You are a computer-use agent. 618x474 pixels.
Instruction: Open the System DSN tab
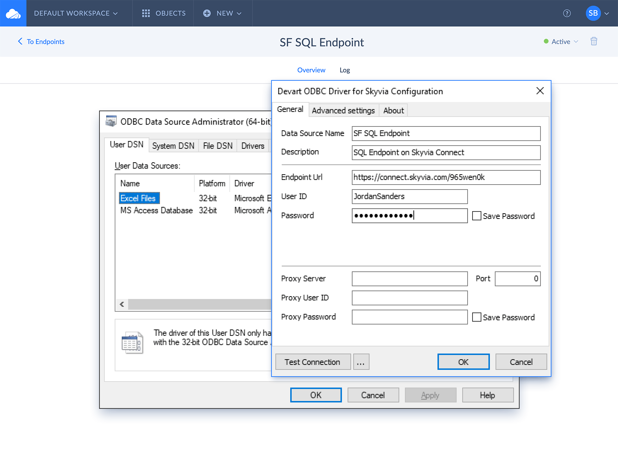(173, 146)
